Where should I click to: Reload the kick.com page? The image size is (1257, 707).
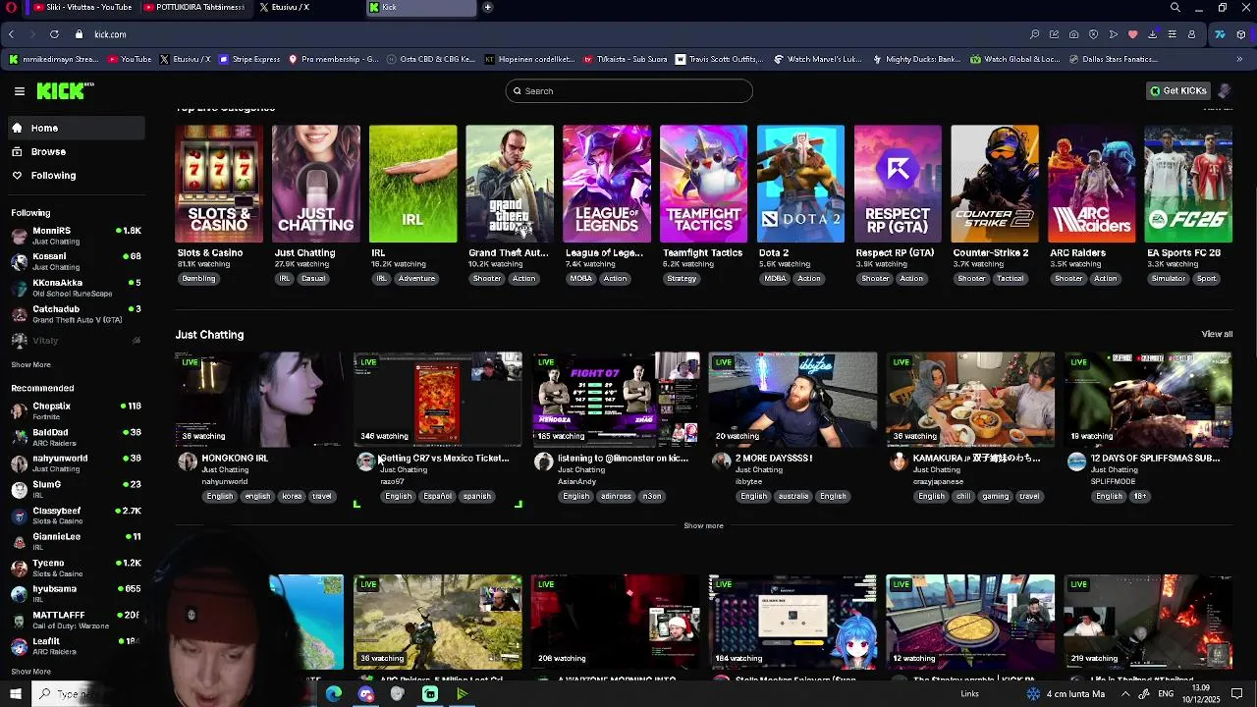click(54, 34)
